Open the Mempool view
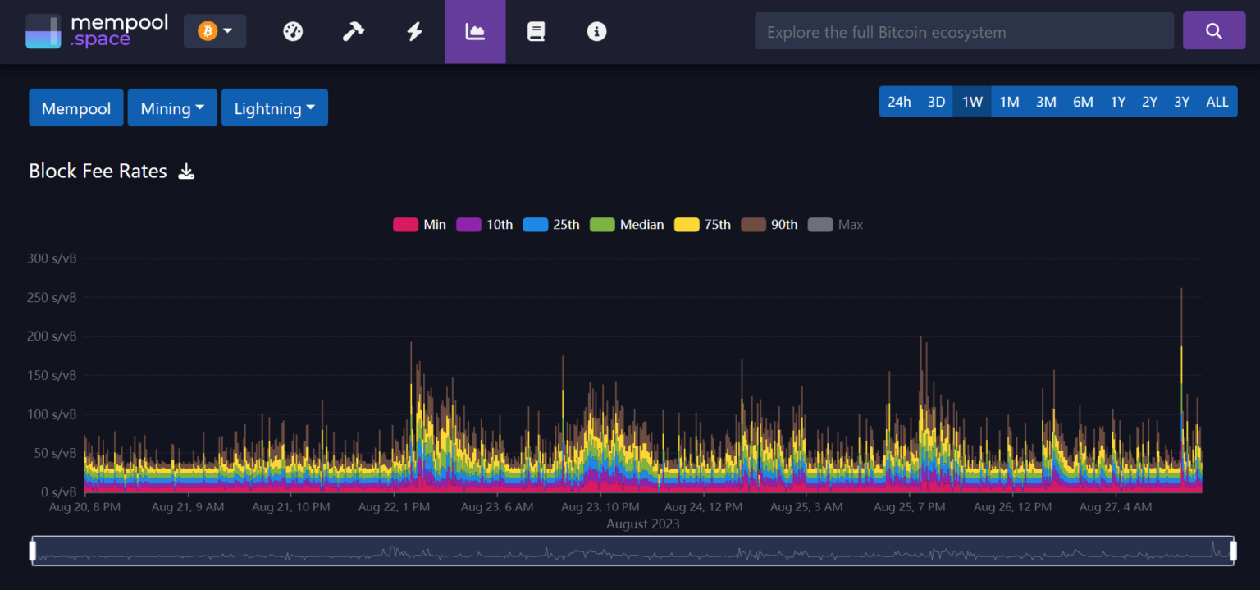This screenshot has height=590, width=1260. tap(75, 107)
